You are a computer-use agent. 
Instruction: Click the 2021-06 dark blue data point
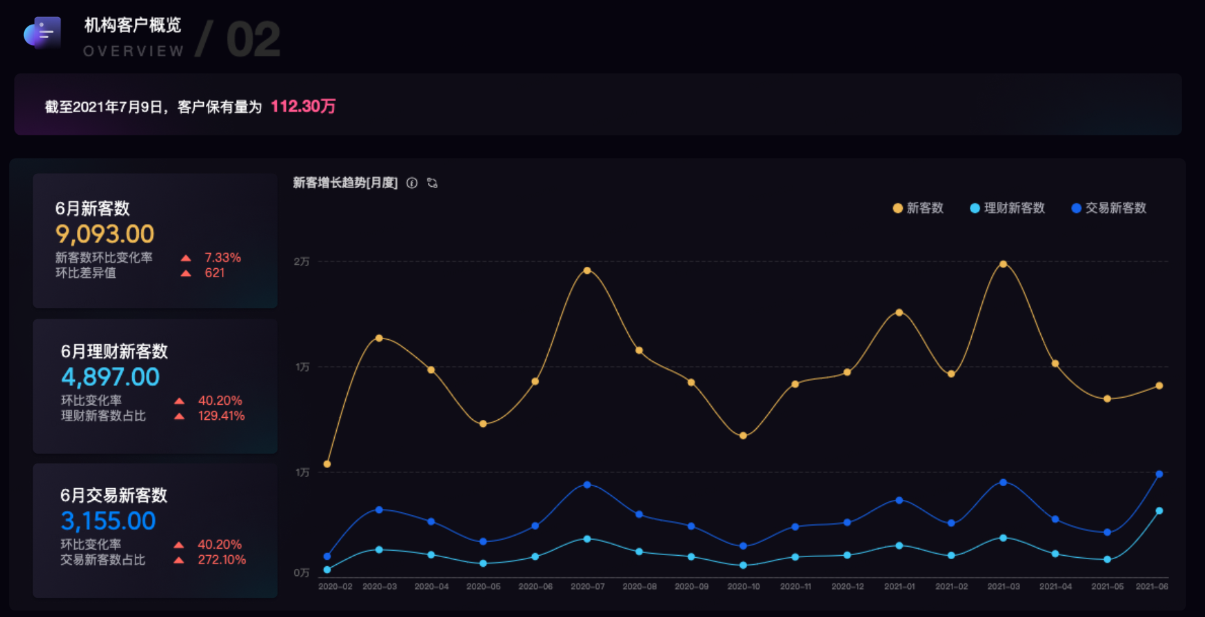click(1159, 474)
